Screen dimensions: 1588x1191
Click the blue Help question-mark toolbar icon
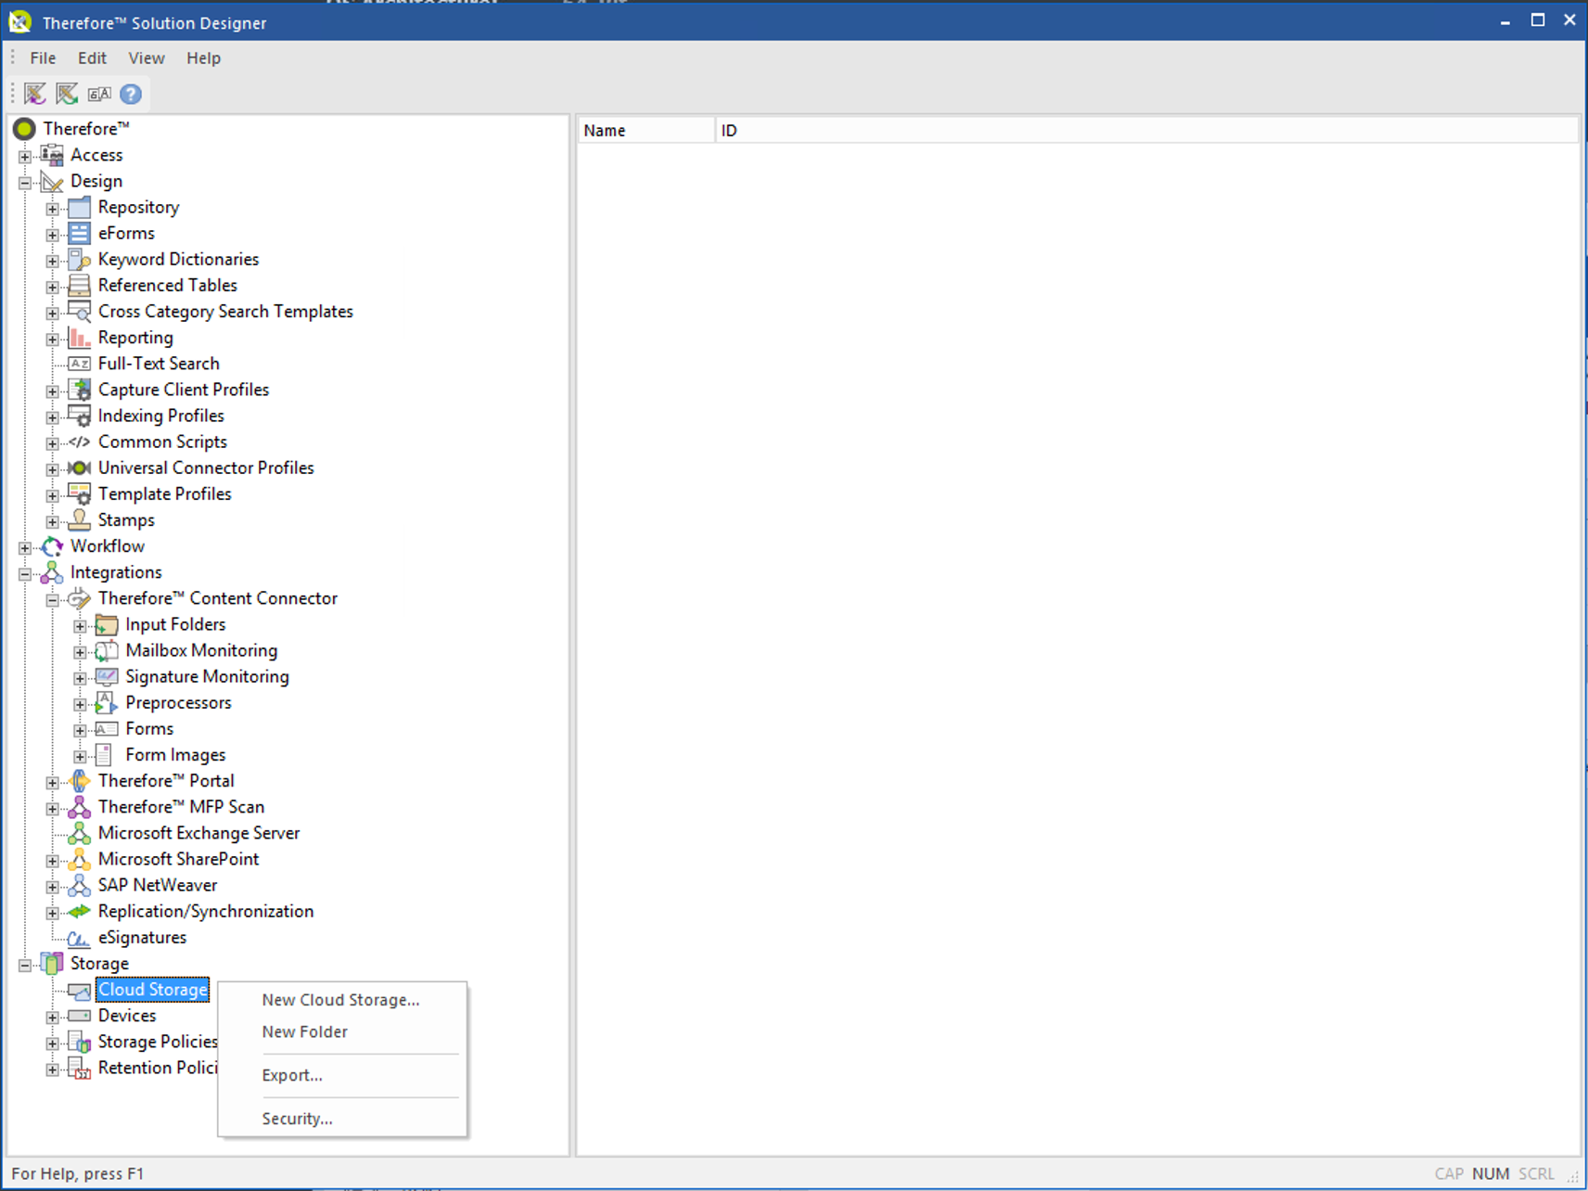(x=130, y=93)
